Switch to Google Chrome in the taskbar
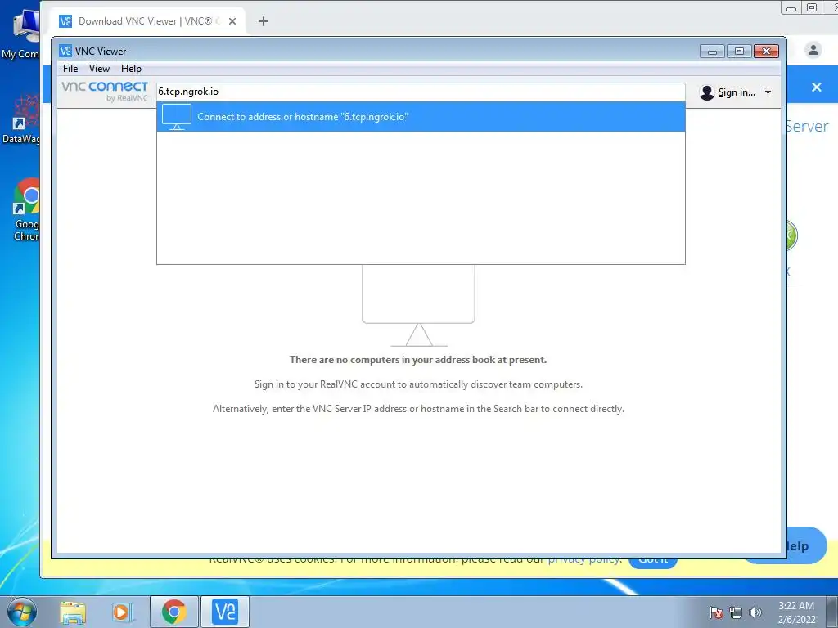This screenshot has height=628, width=838. 174,612
